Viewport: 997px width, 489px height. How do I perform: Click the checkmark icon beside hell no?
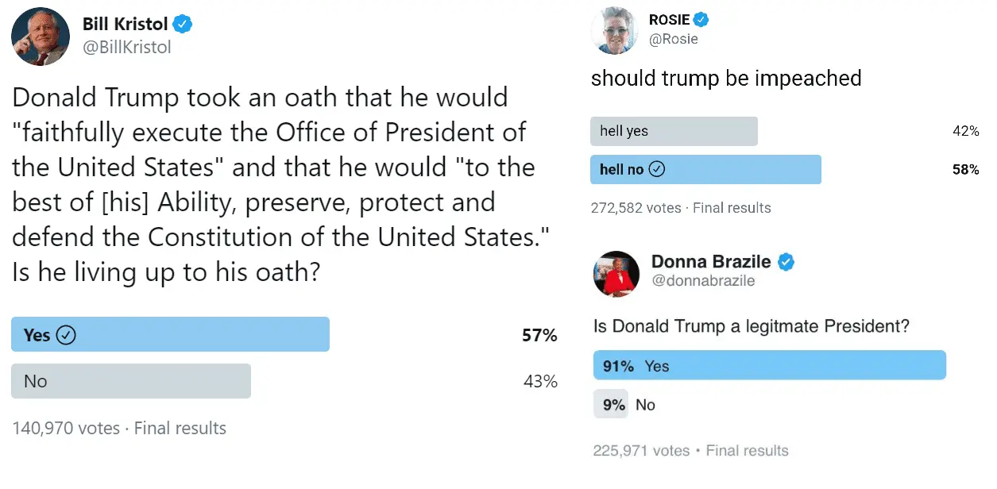[x=657, y=170]
